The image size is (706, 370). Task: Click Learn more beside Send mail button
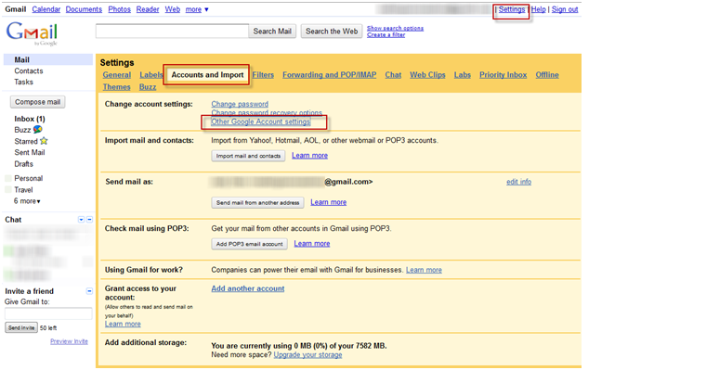pyautogui.click(x=328, y=202)
